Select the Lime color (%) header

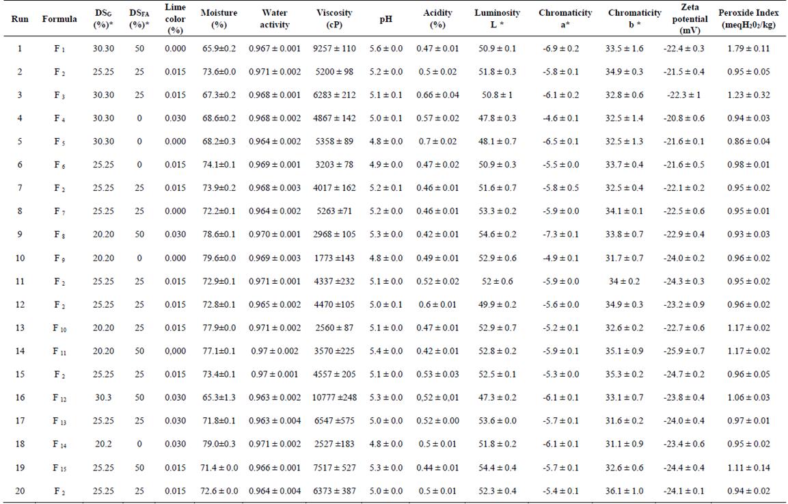175,18
